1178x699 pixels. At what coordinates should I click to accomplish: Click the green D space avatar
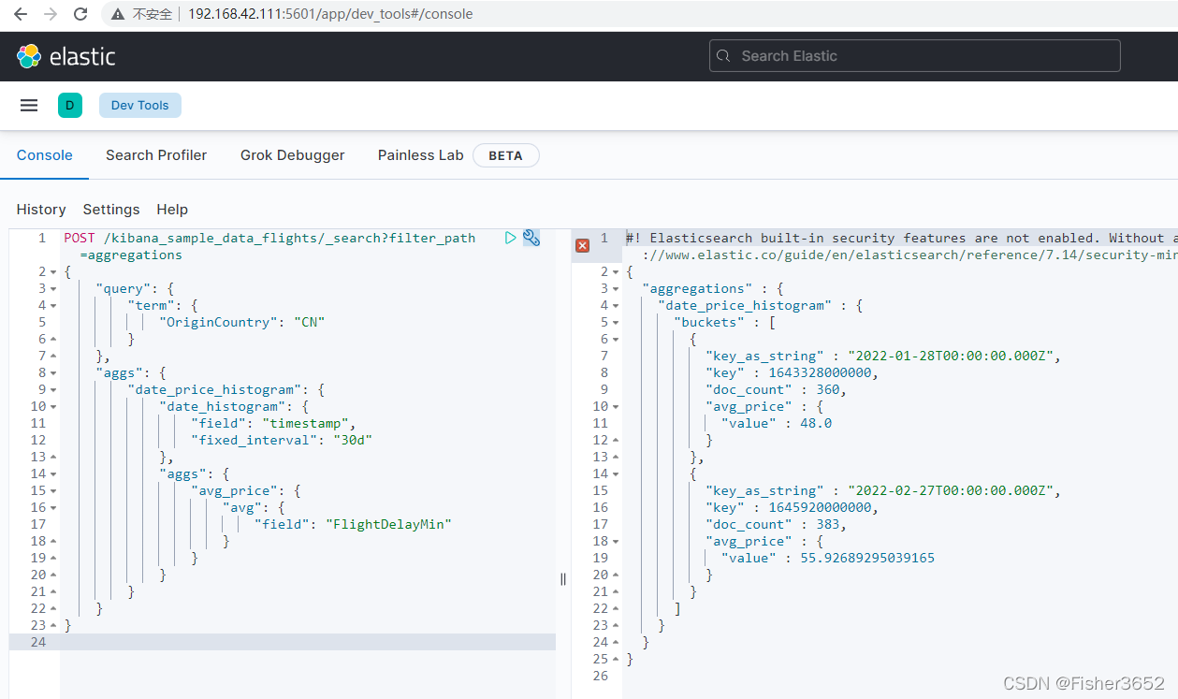70,106
